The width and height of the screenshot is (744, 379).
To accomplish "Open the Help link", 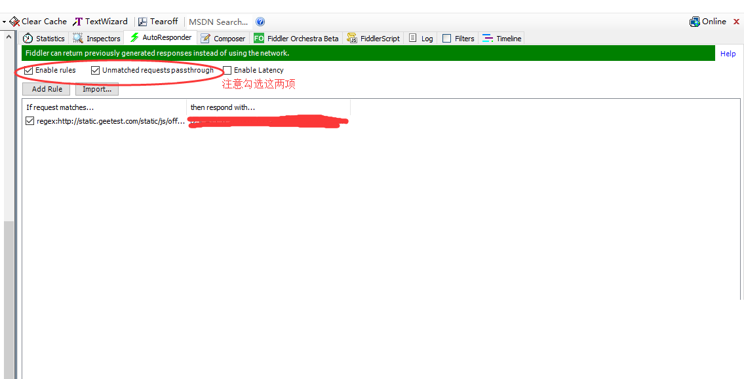I will [728, 54].
